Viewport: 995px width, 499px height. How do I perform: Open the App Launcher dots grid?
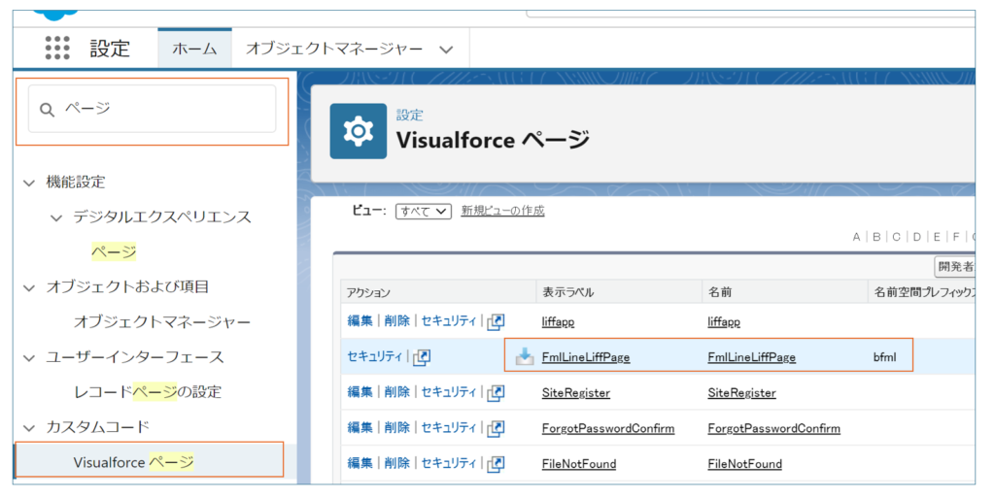tap(57, 48)
